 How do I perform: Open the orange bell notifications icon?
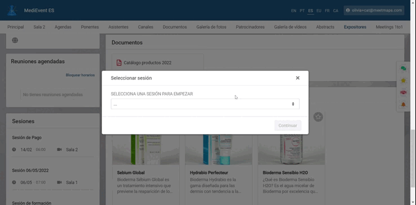403,105
